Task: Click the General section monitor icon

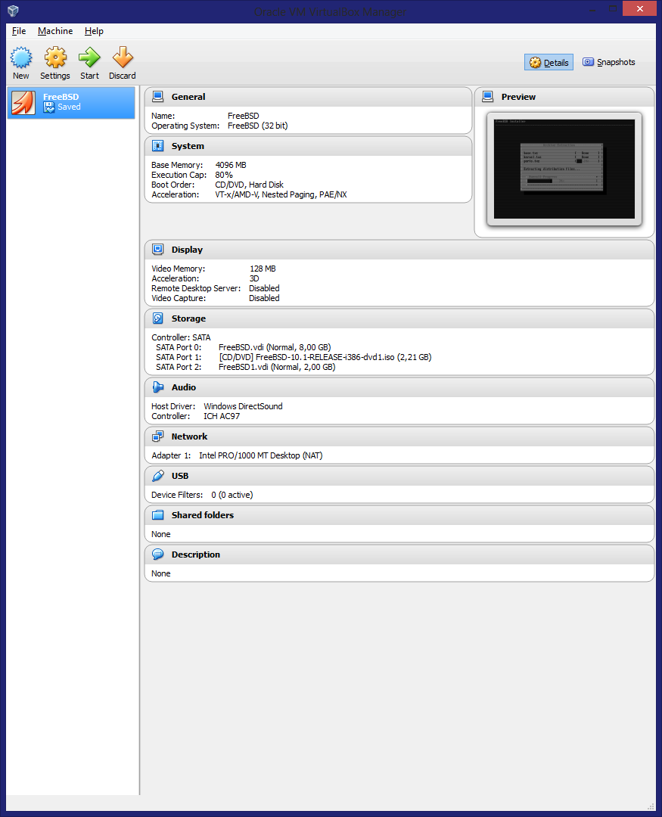Action: (157, 96)
